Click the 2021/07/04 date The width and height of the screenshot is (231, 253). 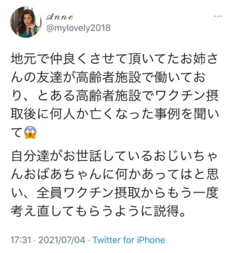pos(62,240)
